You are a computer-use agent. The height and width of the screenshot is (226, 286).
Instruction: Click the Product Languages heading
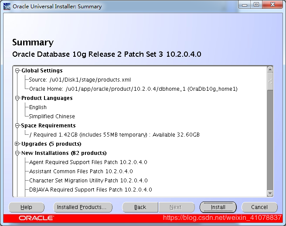point(47,98)
